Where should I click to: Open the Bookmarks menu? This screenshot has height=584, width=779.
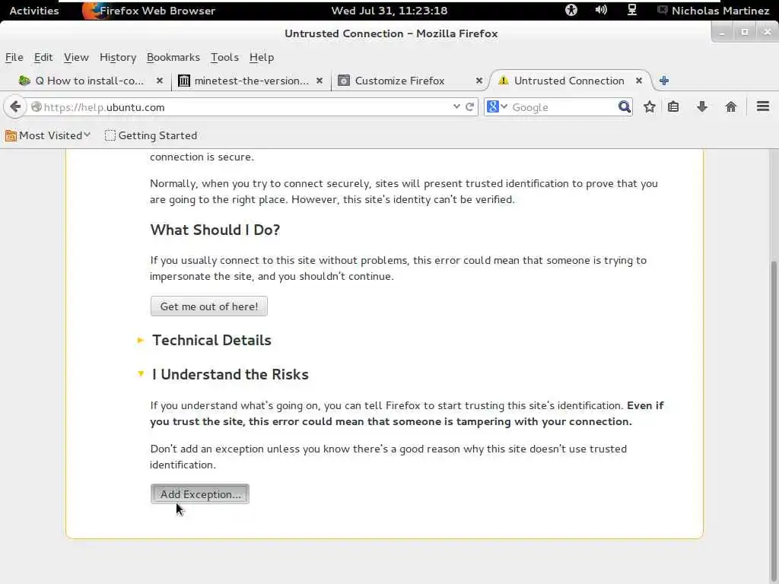[173, 57]
